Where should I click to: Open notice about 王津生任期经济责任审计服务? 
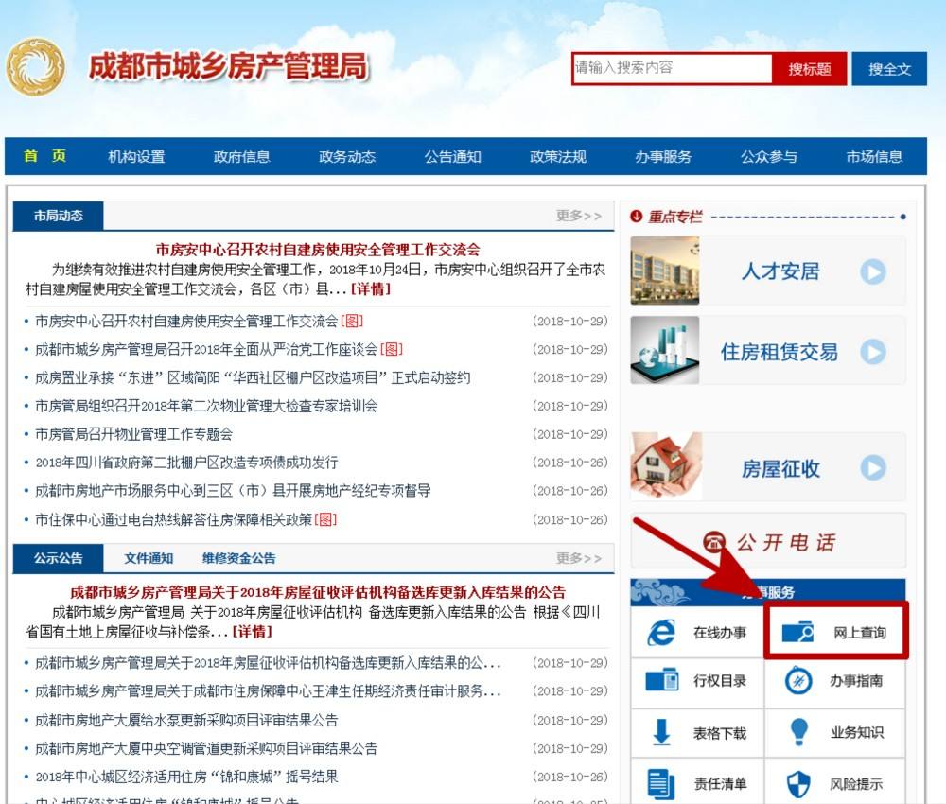(x=268, y=691)
